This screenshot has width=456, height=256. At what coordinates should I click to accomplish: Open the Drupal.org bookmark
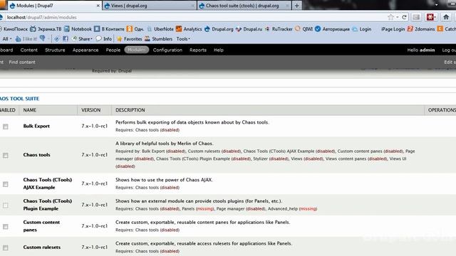(x=219, y=29)
